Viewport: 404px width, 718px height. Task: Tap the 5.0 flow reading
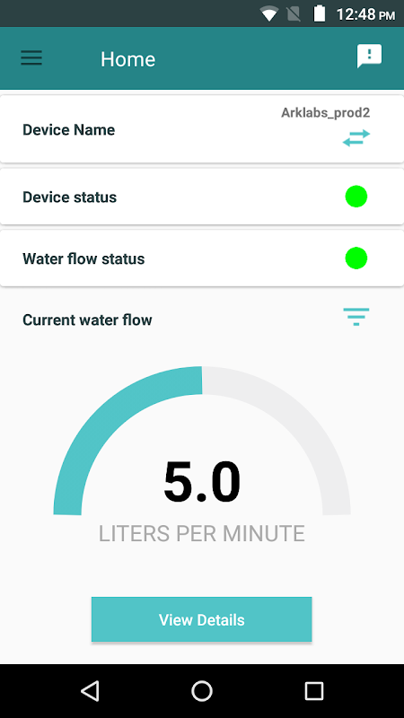click(202, 482)
